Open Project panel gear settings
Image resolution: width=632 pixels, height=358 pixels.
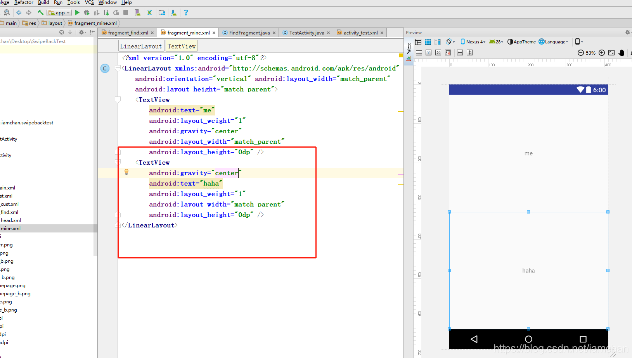pos(82,32)
